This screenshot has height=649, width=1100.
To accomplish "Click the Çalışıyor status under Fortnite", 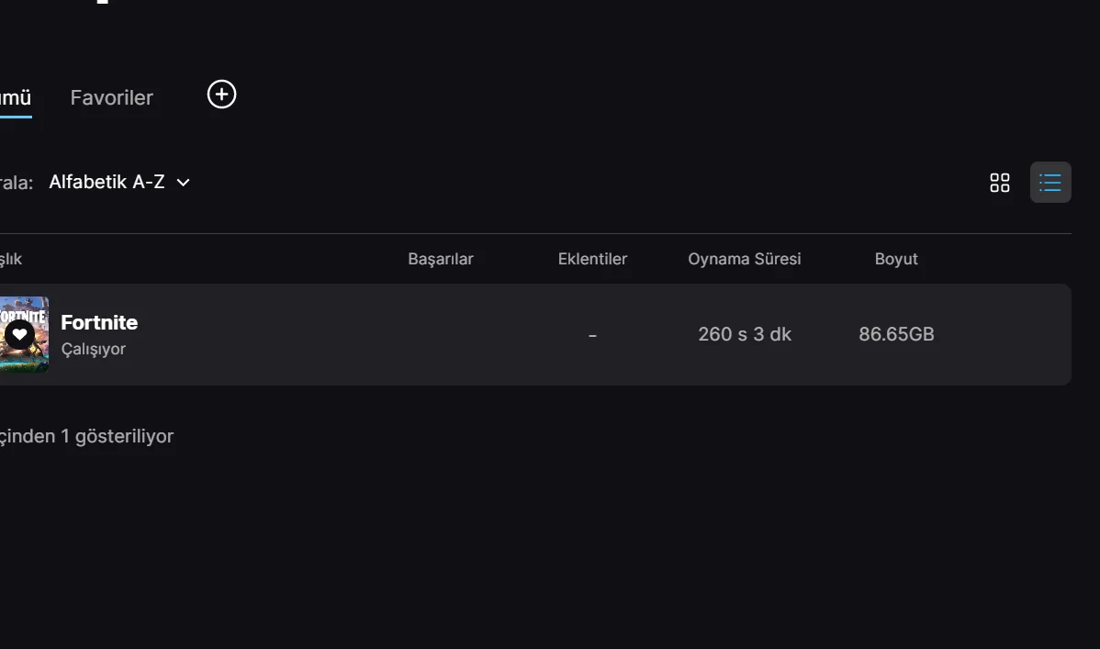I will [x=93, y=349].
